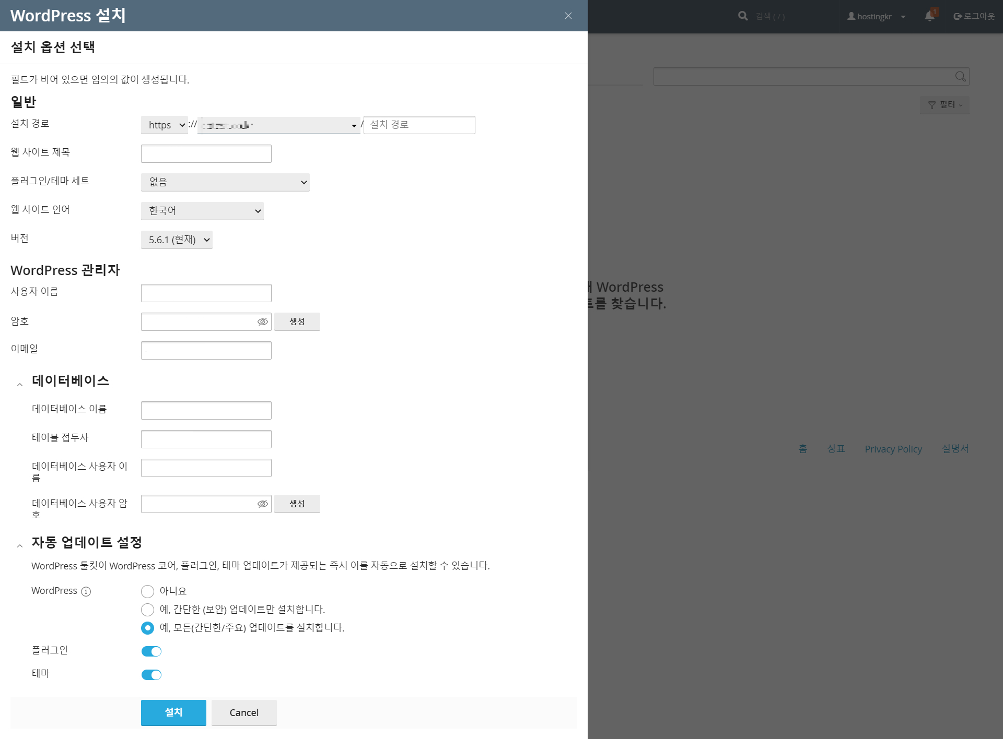This screenshot has width=1003, height=739.
Task: Open the hostingkr user menu
Action: click(x=876, y=16)
